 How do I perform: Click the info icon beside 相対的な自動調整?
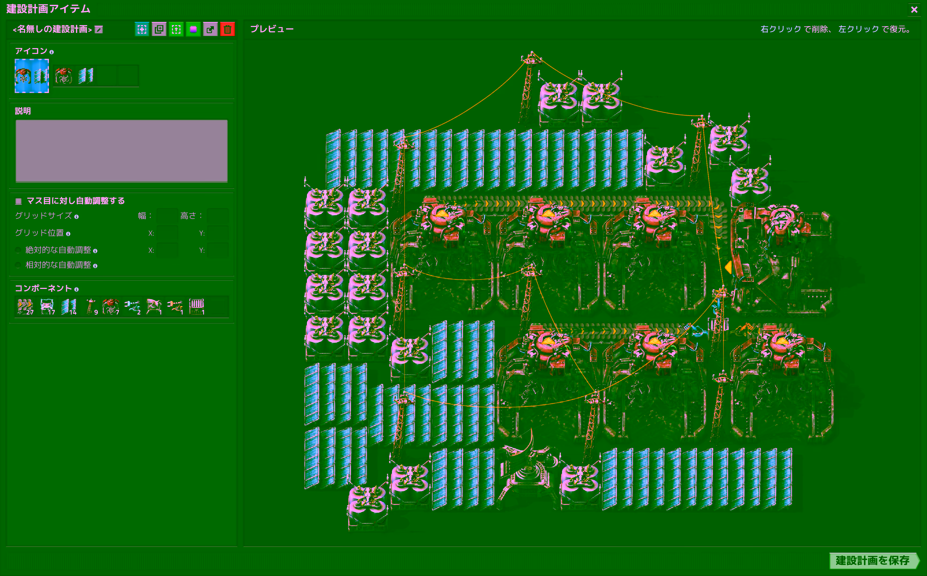(95, 266)
